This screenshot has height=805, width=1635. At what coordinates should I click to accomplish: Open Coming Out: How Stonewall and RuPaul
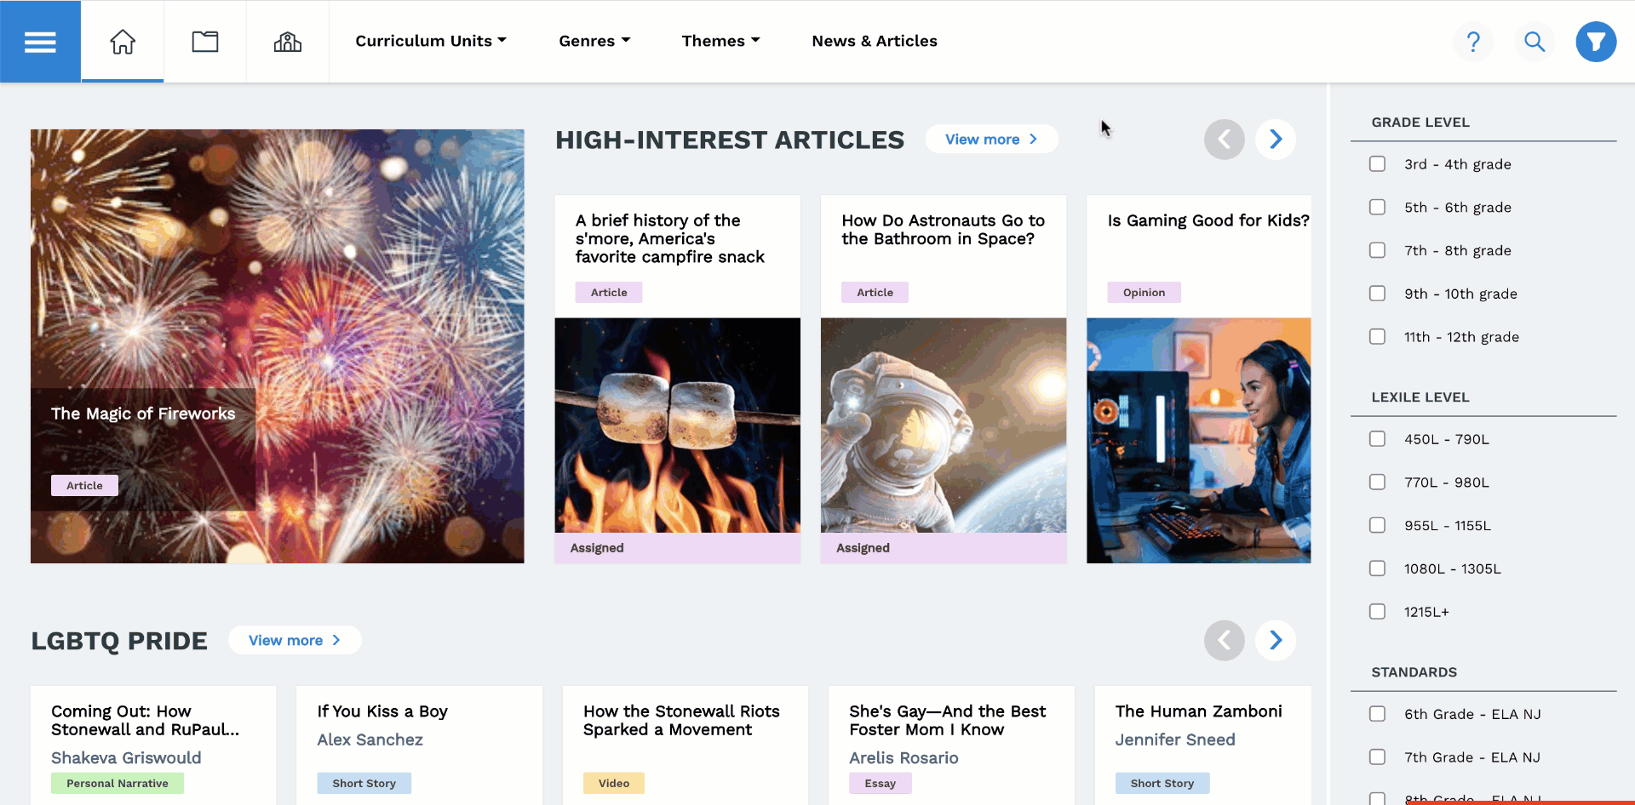tap(146, 720)
